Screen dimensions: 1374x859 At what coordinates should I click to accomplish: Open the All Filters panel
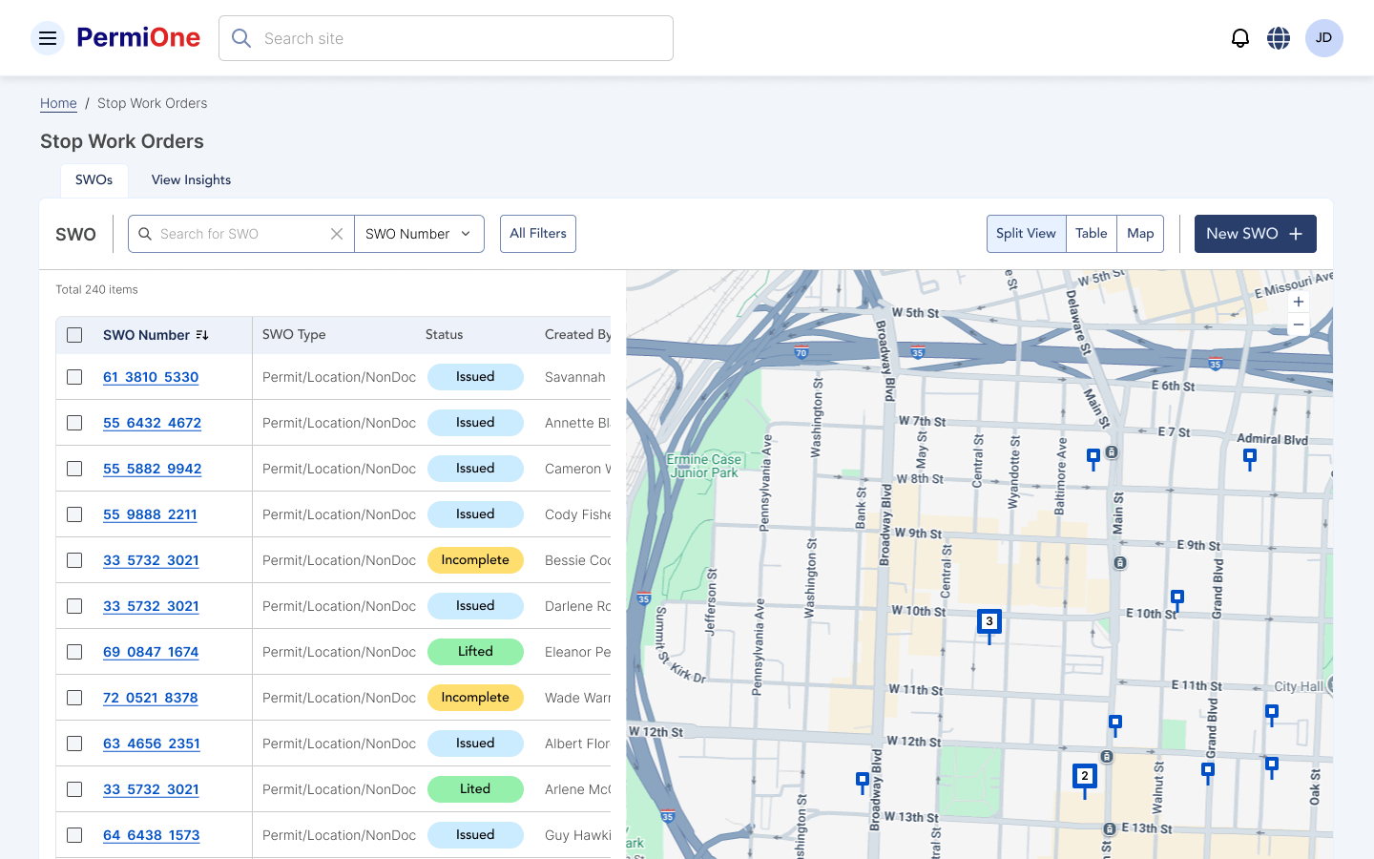pyautogui.click(x=537, y=234)
